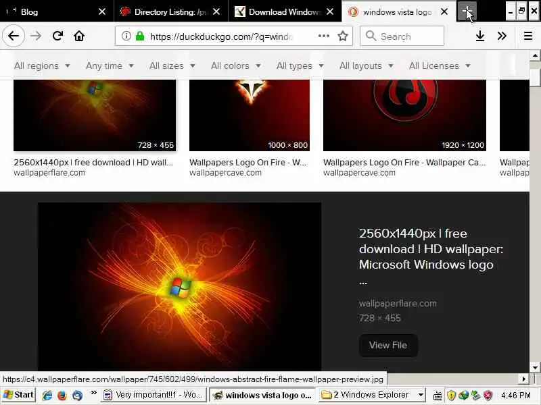Reload the current page

[57, 36]
